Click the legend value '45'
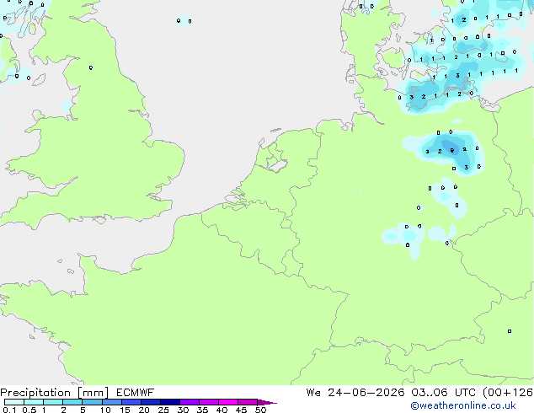This screenshot has height=413, width=534. coord(241,410)
